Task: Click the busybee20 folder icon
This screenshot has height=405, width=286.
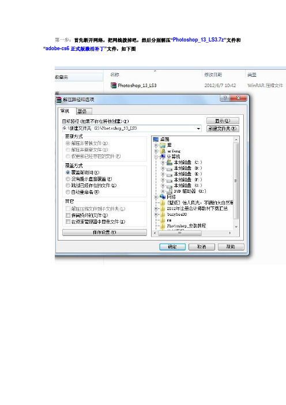Action: click(x=163, y=215)
